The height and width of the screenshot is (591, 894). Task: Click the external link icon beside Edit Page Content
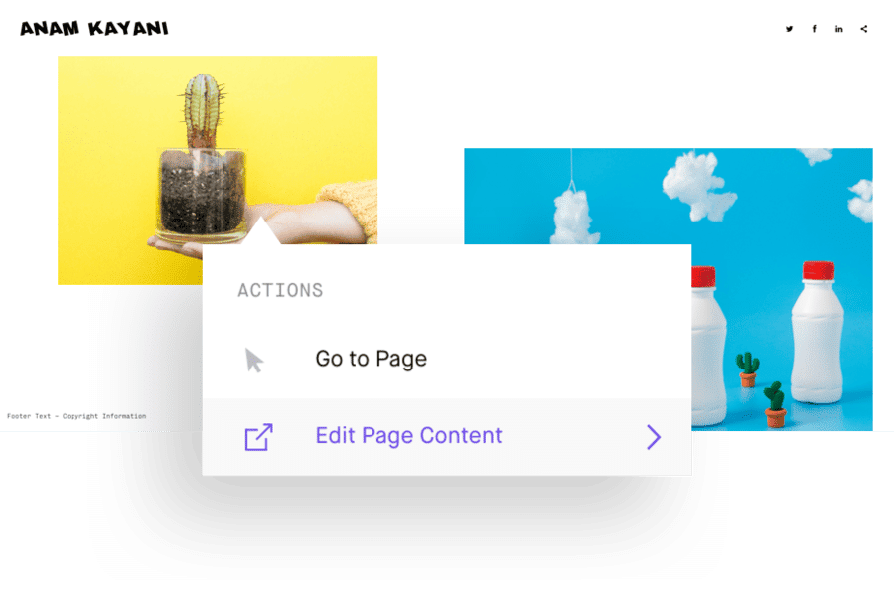click(259, 437)
